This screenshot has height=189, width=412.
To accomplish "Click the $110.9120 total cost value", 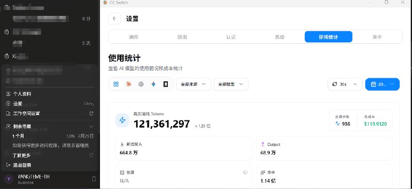I will (375, 124).
